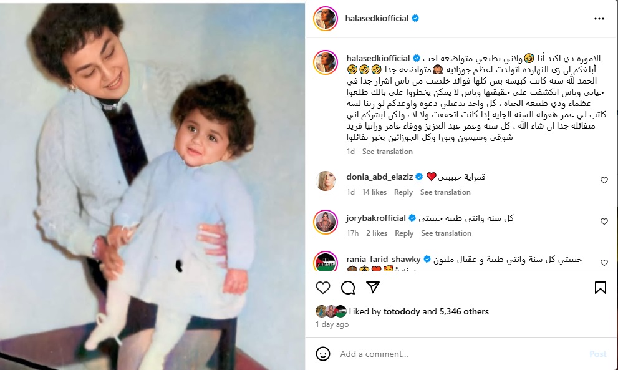This screenshot has height=370, width=618.
Task: View 14 likes on donia's comment
Action: click(374, 192)
